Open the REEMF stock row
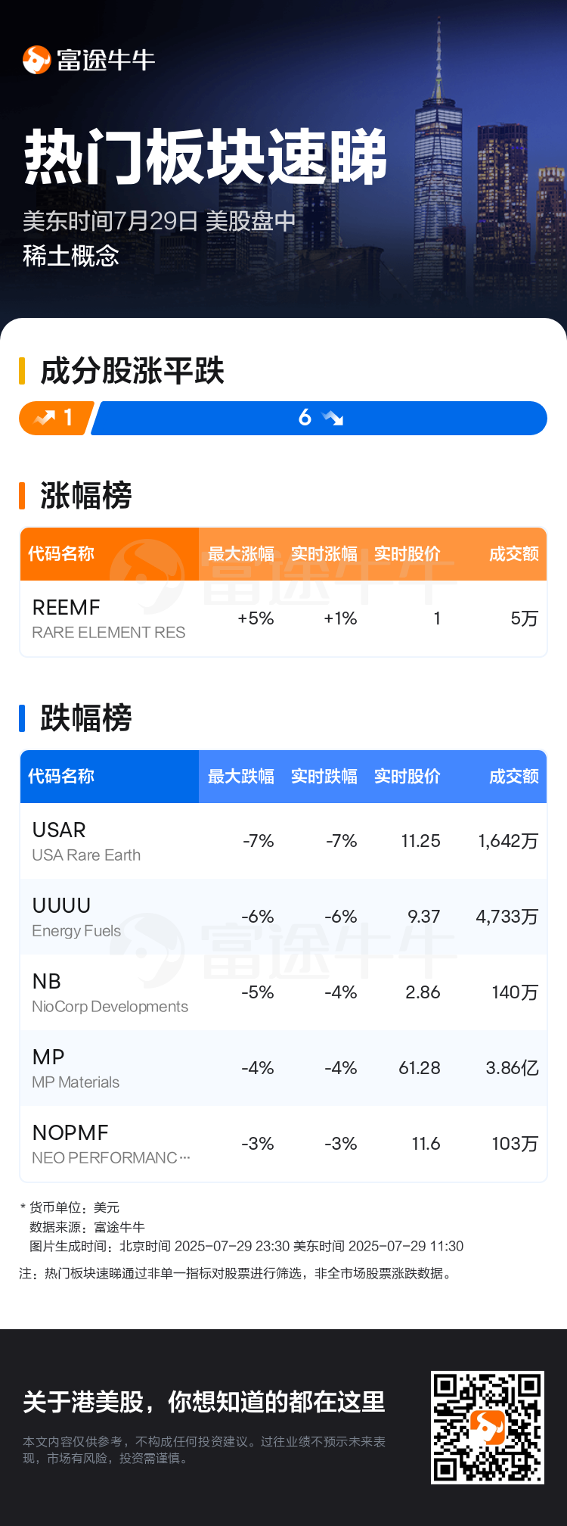The image size is (567, 1526). [x=283, y=618]
